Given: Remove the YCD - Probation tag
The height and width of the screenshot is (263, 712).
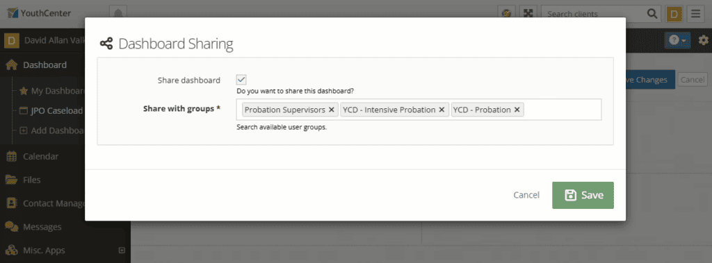Looking at the screenshot, I should (x=517, y=110).
